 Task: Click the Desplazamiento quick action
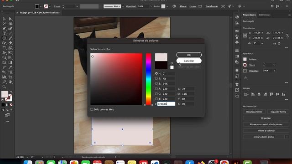254,112
